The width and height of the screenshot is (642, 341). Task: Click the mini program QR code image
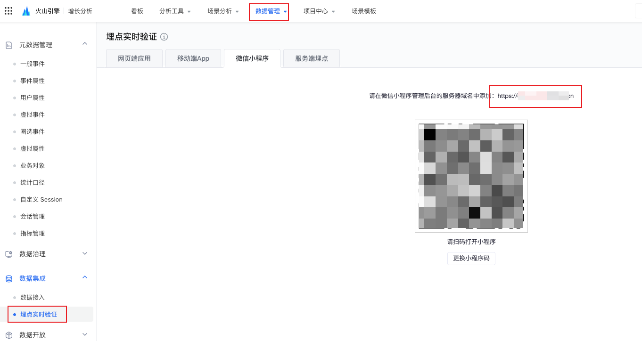coord(471,176)
